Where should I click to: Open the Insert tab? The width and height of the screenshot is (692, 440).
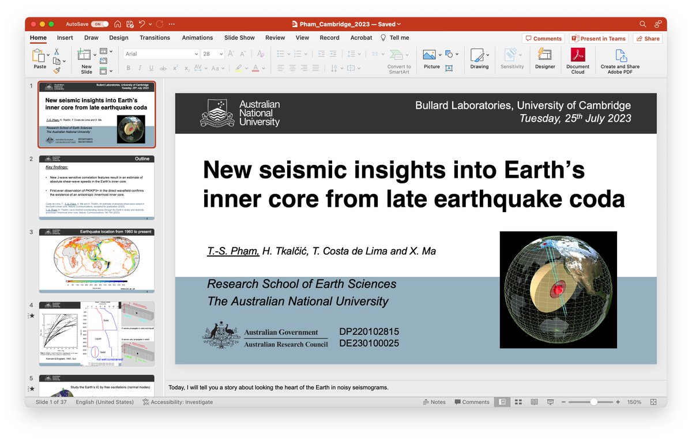click(65, 37)
